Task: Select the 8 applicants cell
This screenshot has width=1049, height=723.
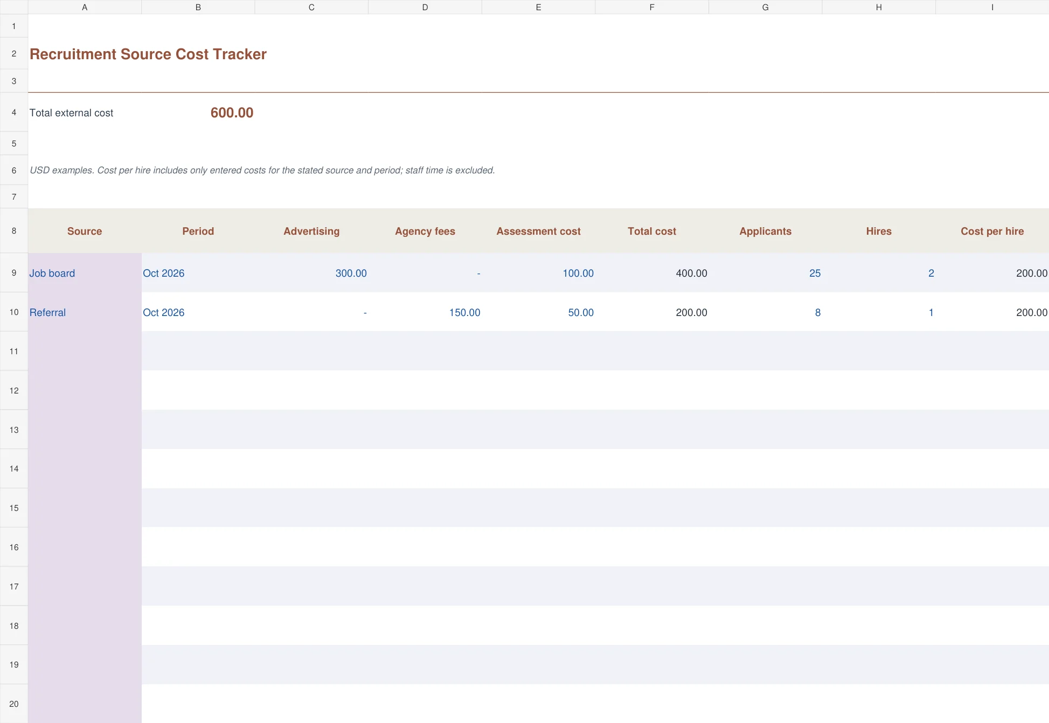Action: pos(765,312)
